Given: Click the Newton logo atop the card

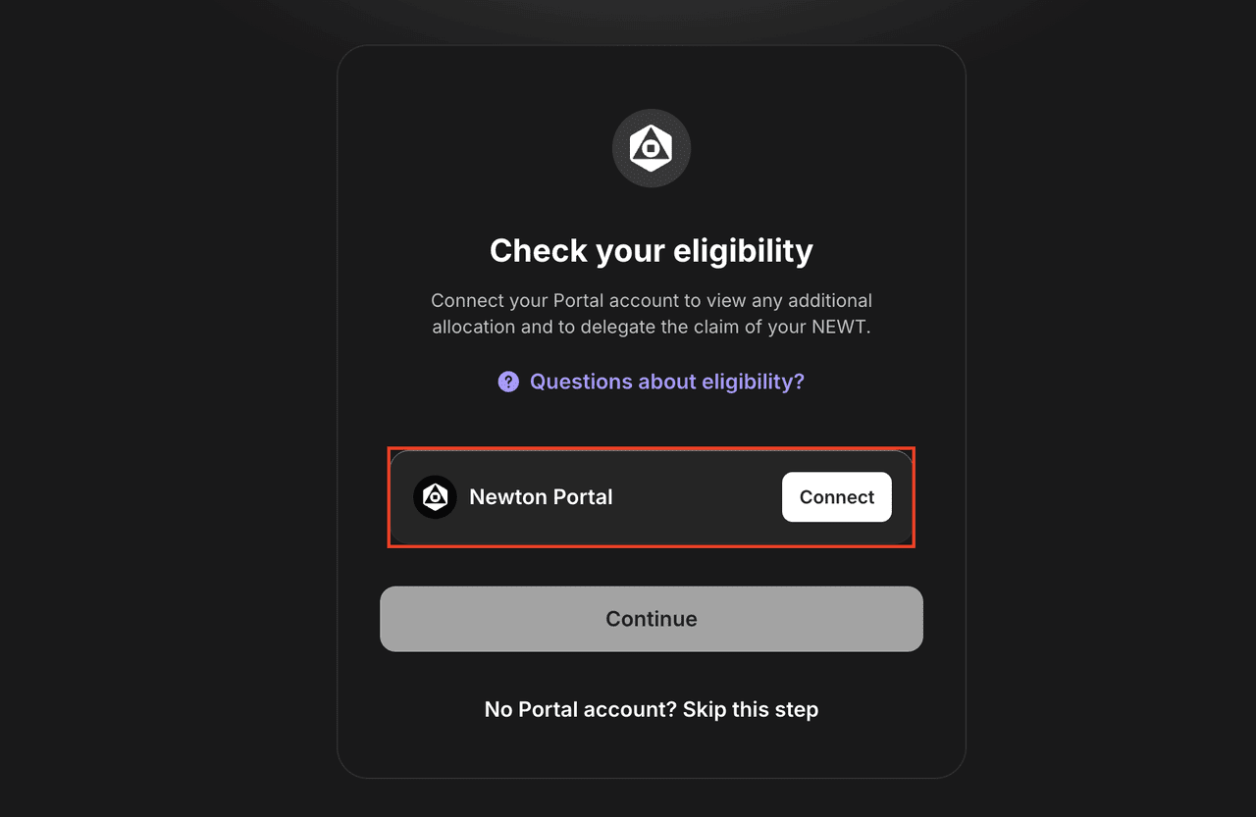Looking at the screenshot, I should coord(652,148).
